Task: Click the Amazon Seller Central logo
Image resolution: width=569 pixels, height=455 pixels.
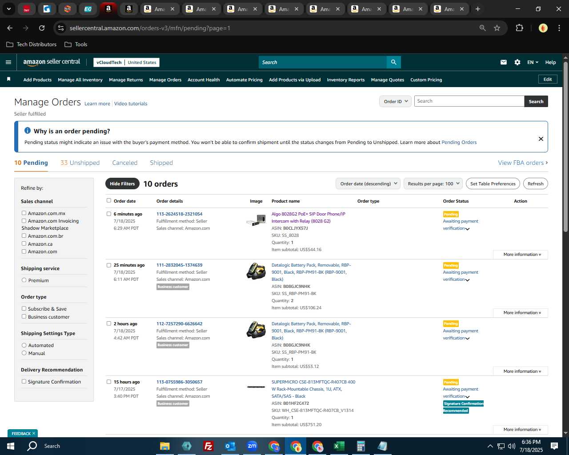Action: click(52, 62)
